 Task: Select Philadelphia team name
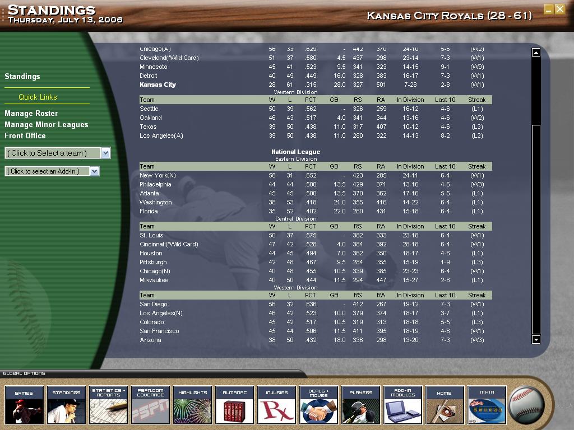[155, 184]
